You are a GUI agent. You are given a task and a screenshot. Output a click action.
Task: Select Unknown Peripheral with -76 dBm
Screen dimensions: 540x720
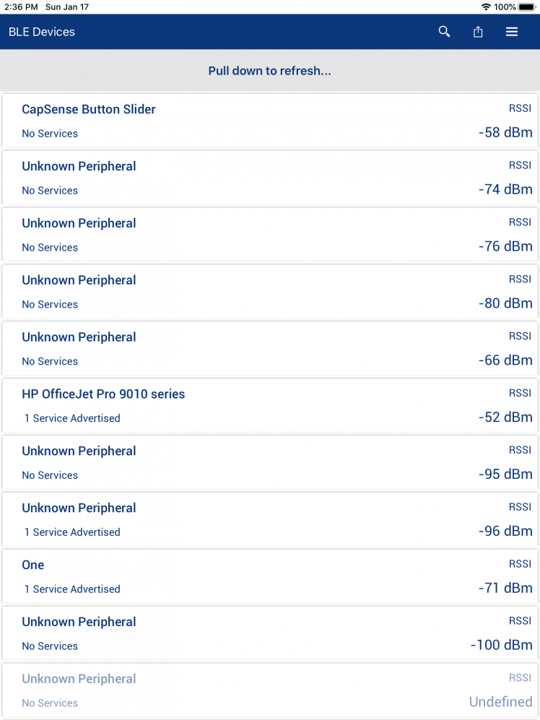pos(270,235)
